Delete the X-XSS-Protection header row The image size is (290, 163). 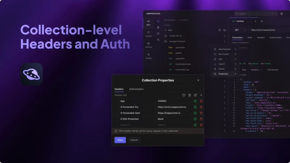[x=201, y=119]
